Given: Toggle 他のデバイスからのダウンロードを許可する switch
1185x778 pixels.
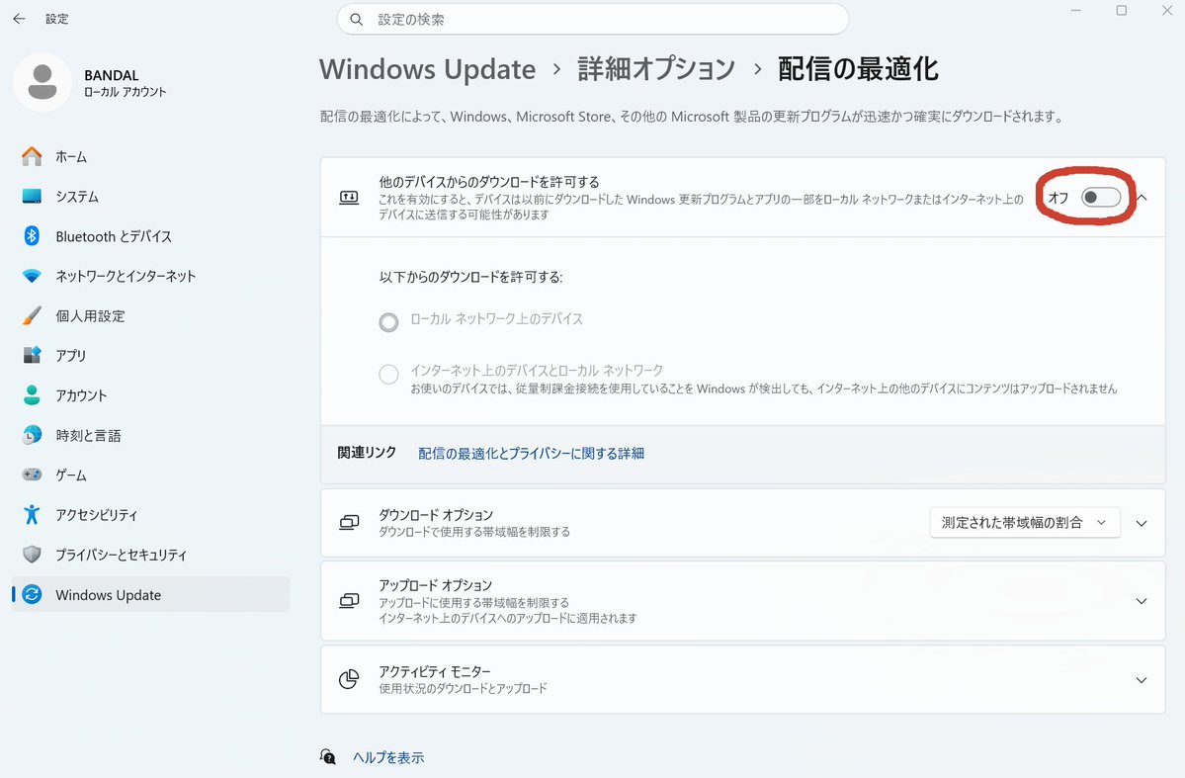Looking at the screenshot, I should point(1100,198).
